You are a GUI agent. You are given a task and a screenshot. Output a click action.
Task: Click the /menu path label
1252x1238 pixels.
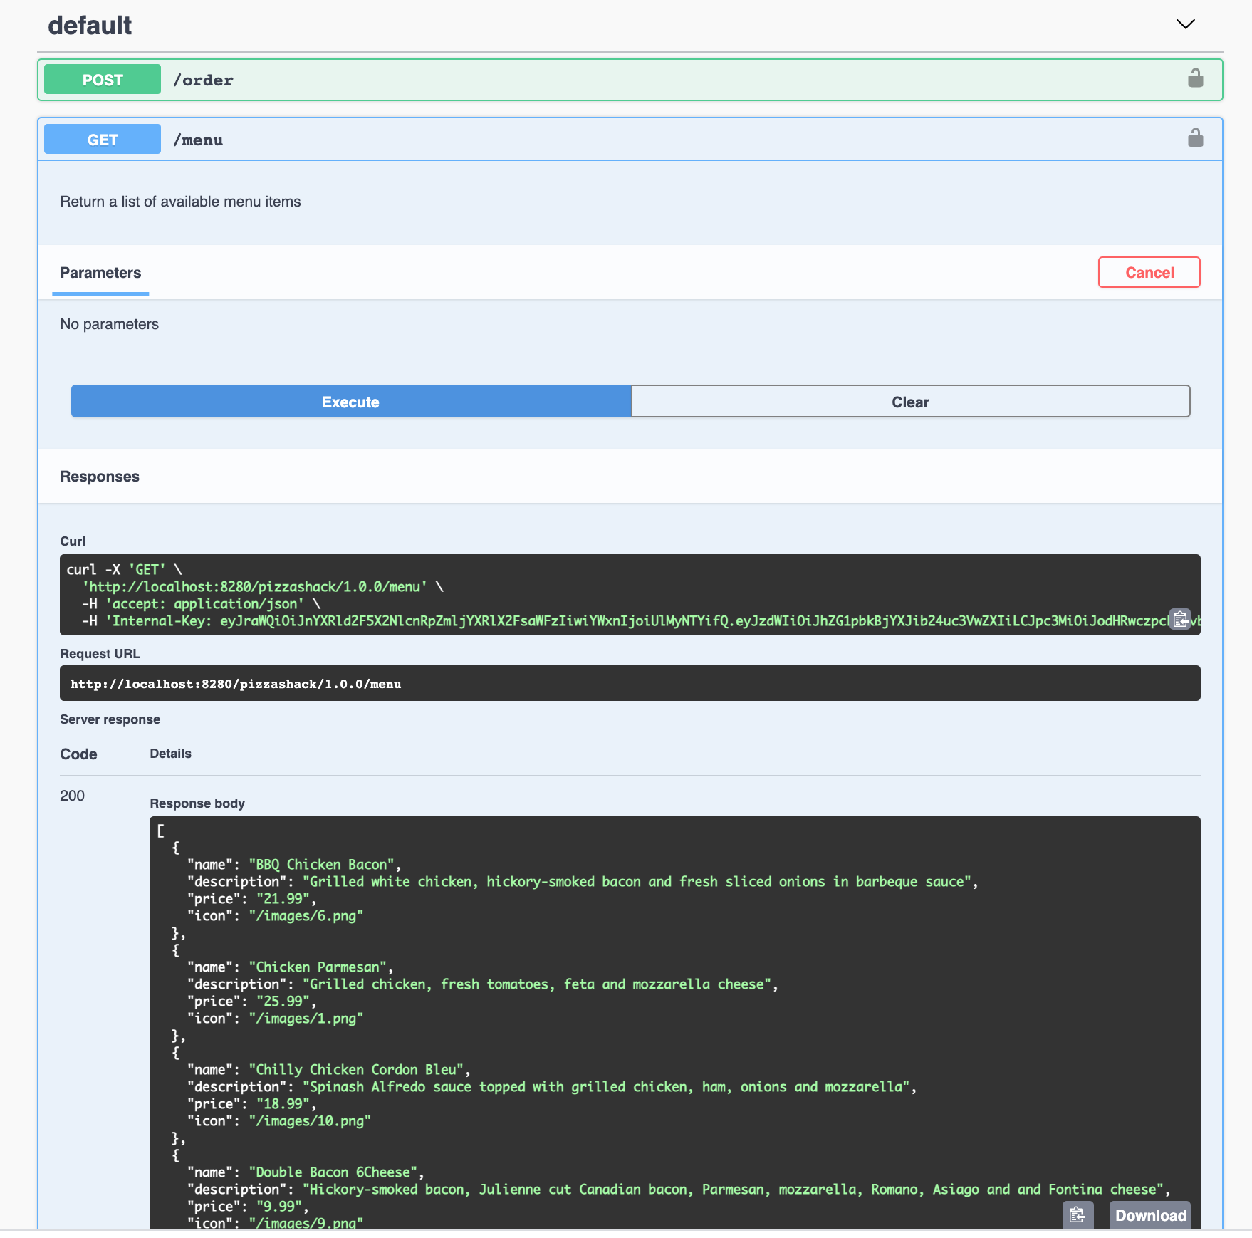(198, 140)
